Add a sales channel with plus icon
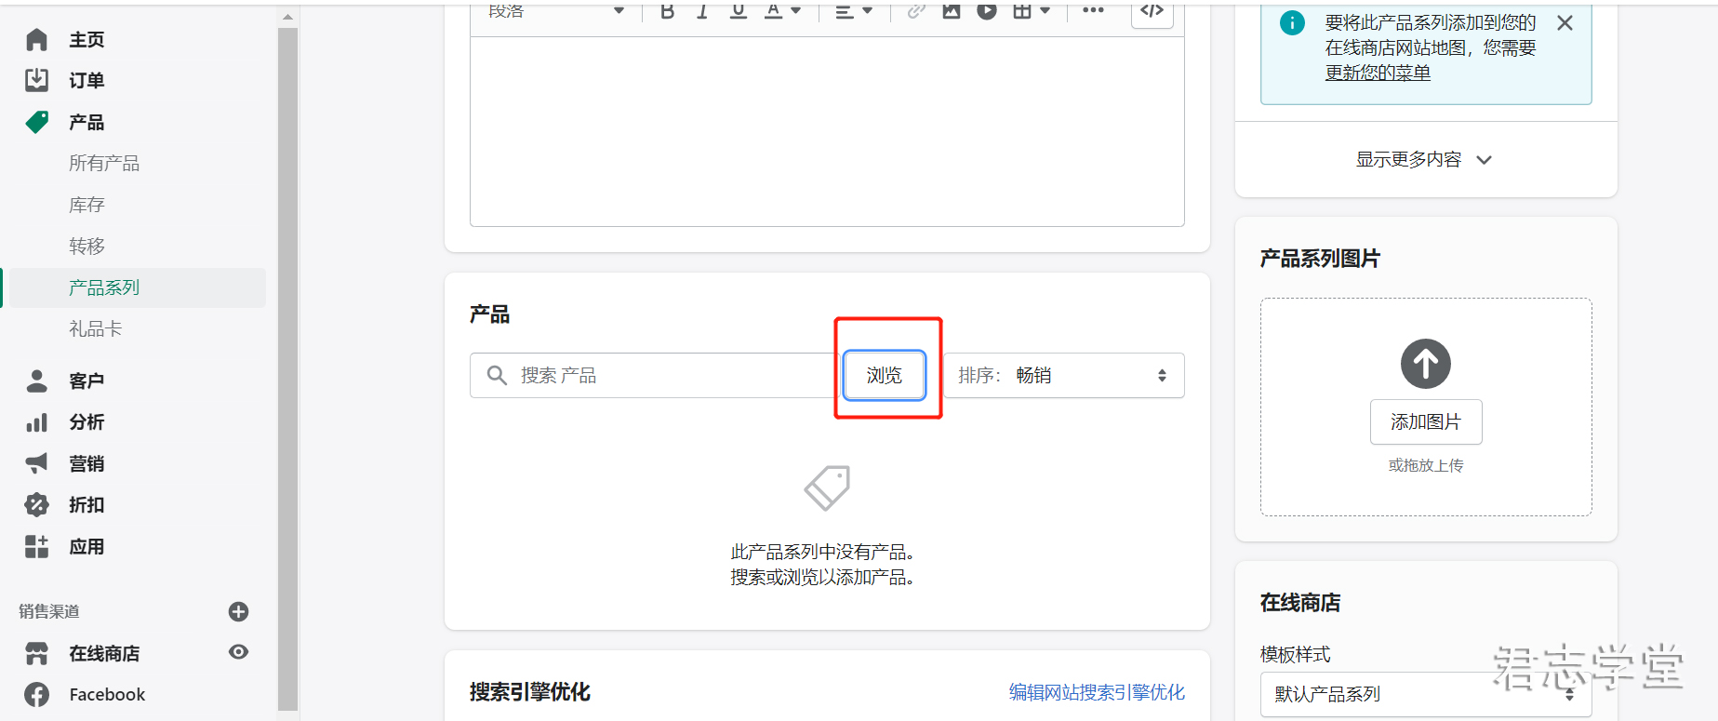The width and height of the screenshot is (1718, 721). click(238, 611)
